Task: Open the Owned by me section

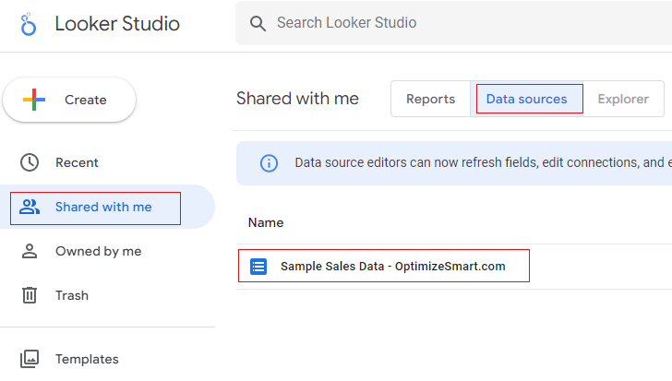Action: pos(98,251)
